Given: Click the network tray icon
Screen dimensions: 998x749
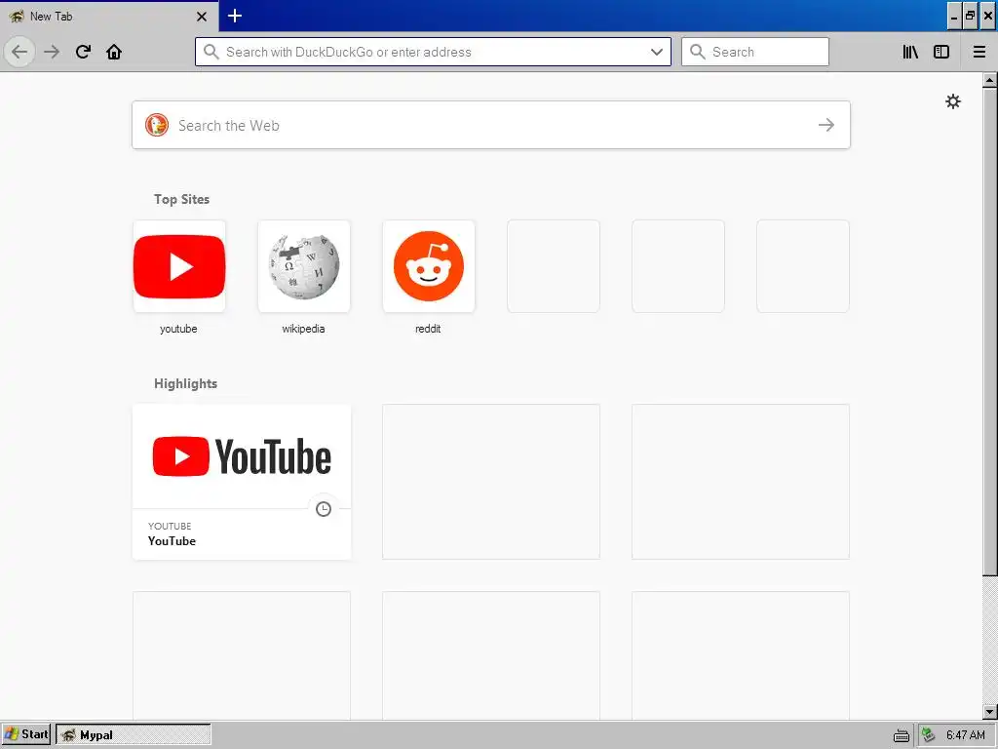Looking at the screenshot, I should point(928,735).
